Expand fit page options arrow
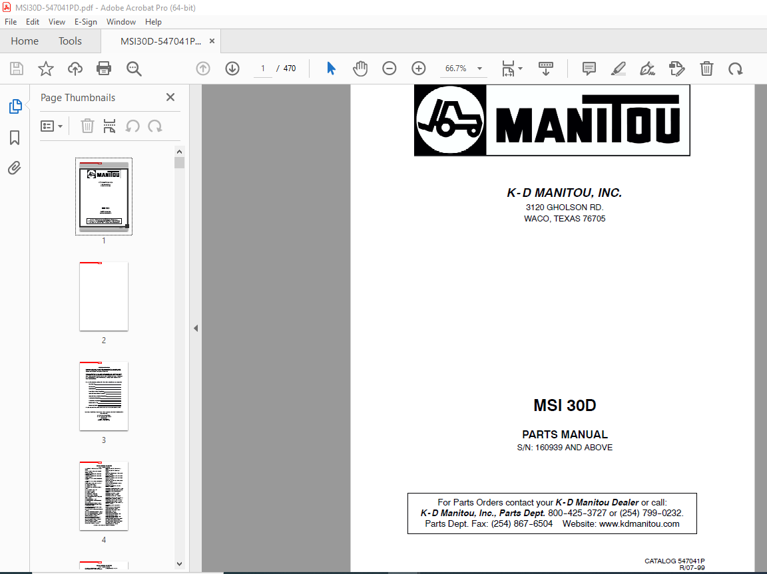 (520, 69)
